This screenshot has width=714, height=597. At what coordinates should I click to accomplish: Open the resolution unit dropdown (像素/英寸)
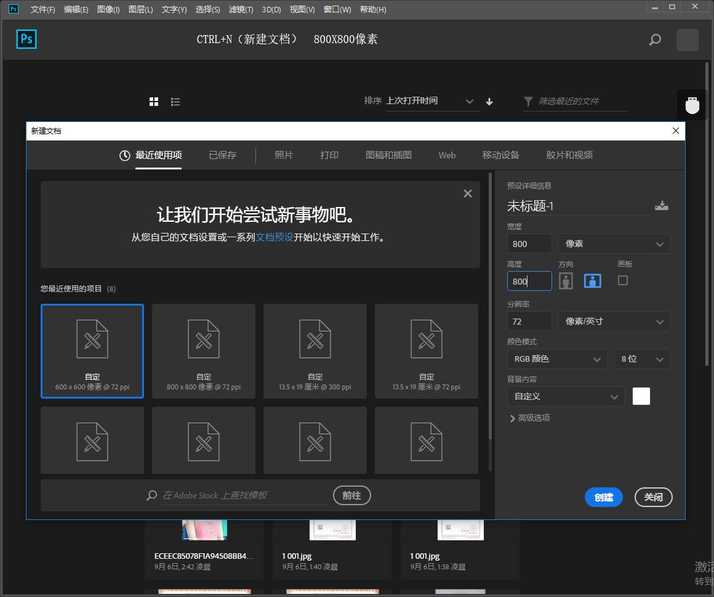pyautogui.click(x=614, y=322)
